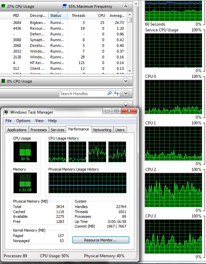Click the Physical Memory Usage History graph

pos(87,183)
